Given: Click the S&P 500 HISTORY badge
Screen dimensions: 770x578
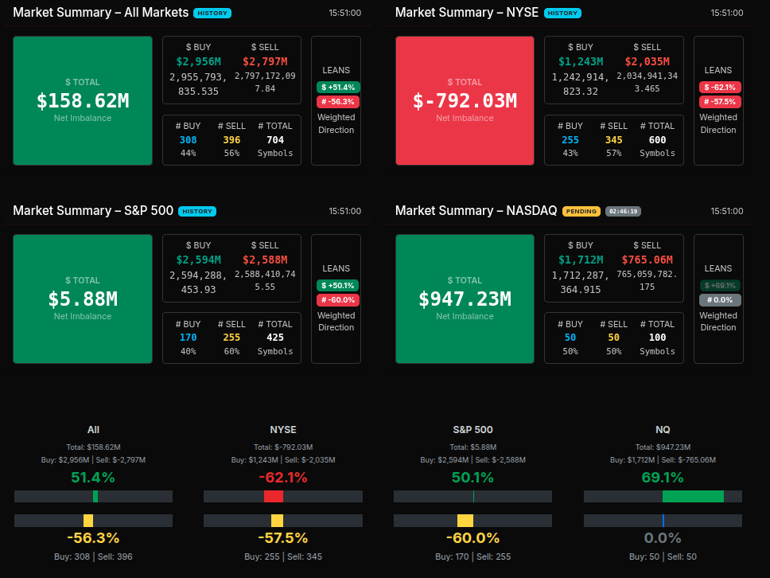Looking at the screenshot, I should coord(196,212).
